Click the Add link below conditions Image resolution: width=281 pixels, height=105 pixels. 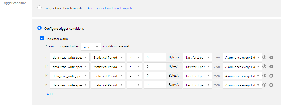point(50,94)
